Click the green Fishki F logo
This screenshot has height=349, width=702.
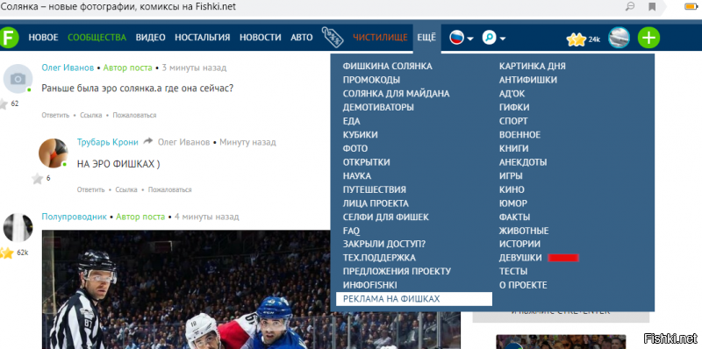tap(9, 38)
